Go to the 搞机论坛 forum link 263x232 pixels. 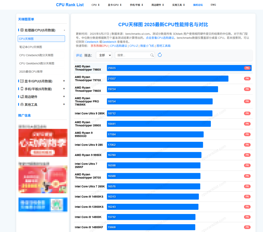[198, 5]
